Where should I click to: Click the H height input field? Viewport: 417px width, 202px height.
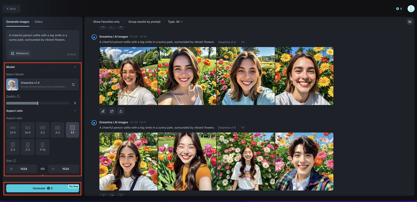click(x=64, y=169)
